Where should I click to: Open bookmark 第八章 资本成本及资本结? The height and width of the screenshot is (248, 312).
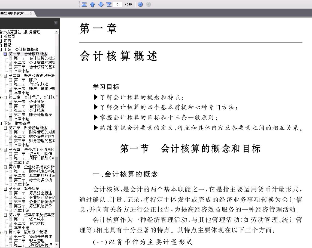pyautogui.click(x=32, y=215)
